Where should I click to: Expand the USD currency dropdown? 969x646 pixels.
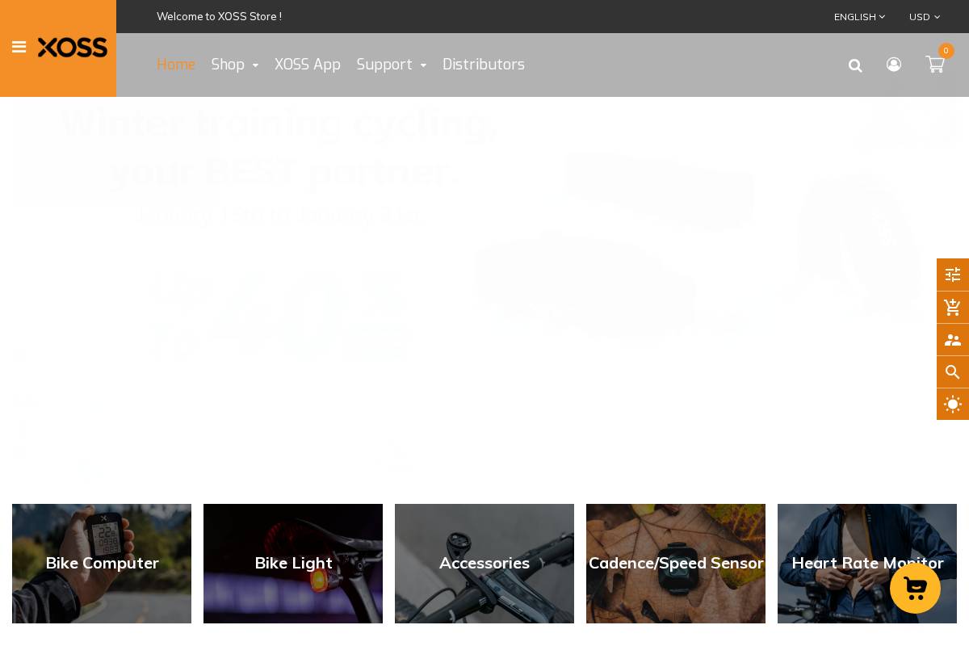pos(925,17)
